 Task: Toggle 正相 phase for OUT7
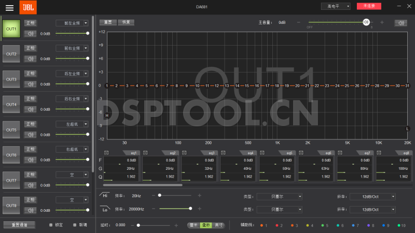pyautogui.click(x=31, y=174)
